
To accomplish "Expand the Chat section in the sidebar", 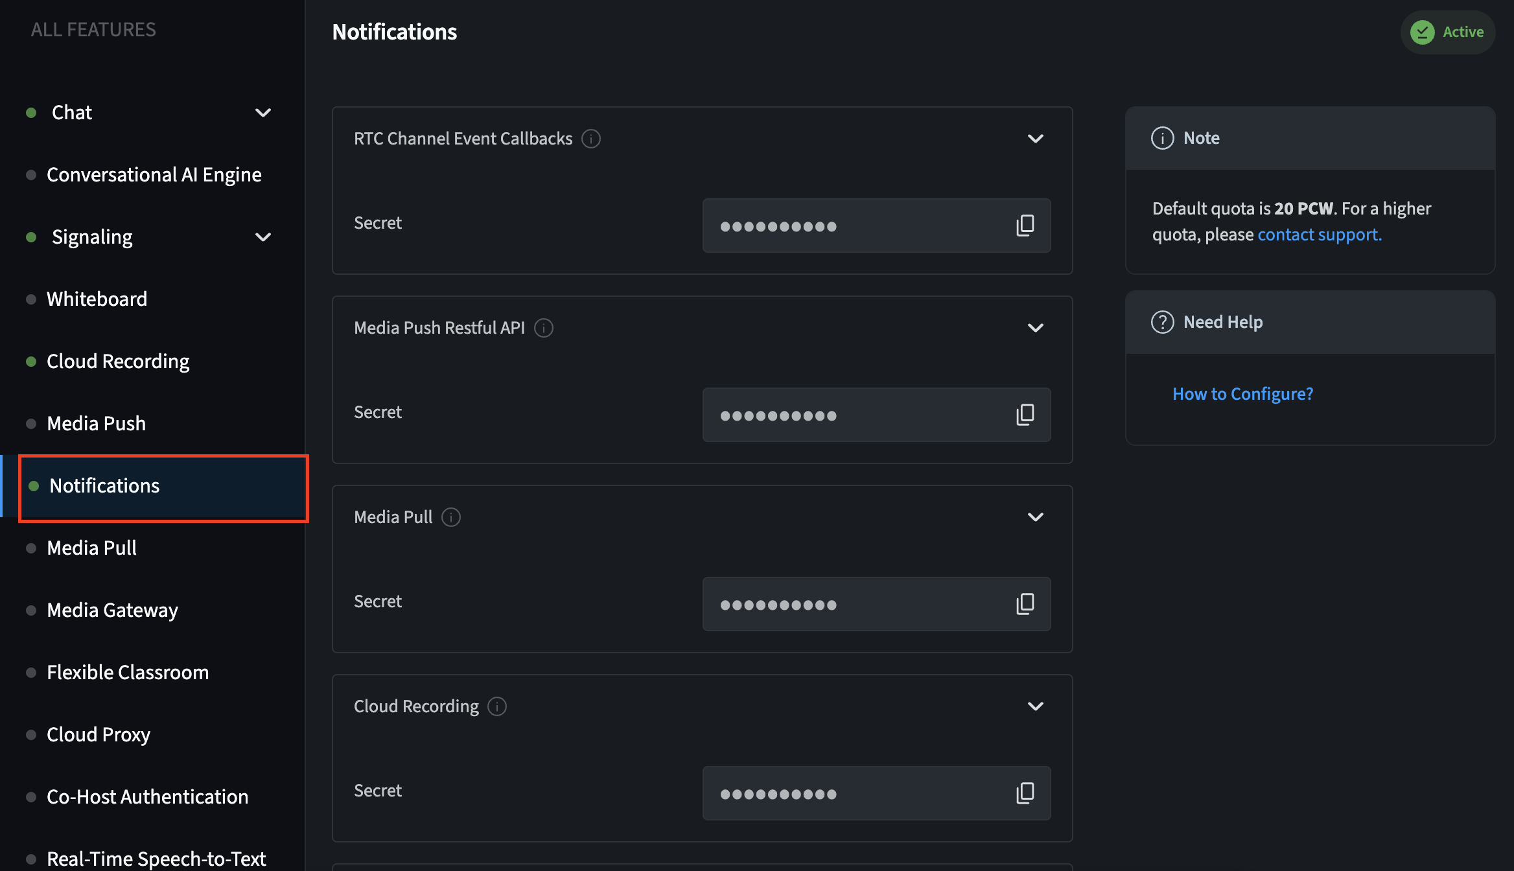I will tap(263, 112).
